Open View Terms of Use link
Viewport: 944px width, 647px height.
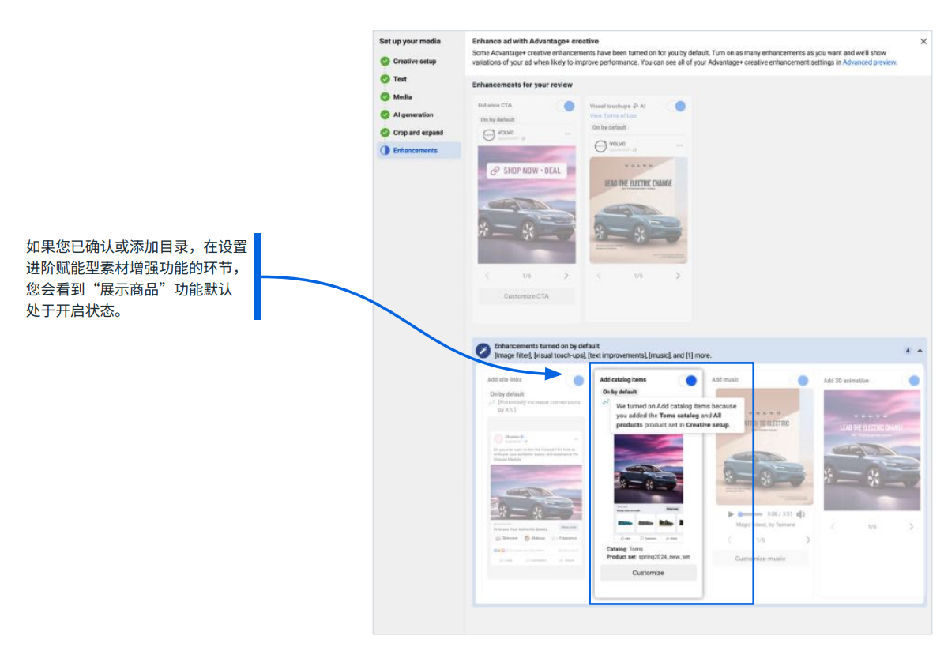pyautogui.click(x=613, y=115)
